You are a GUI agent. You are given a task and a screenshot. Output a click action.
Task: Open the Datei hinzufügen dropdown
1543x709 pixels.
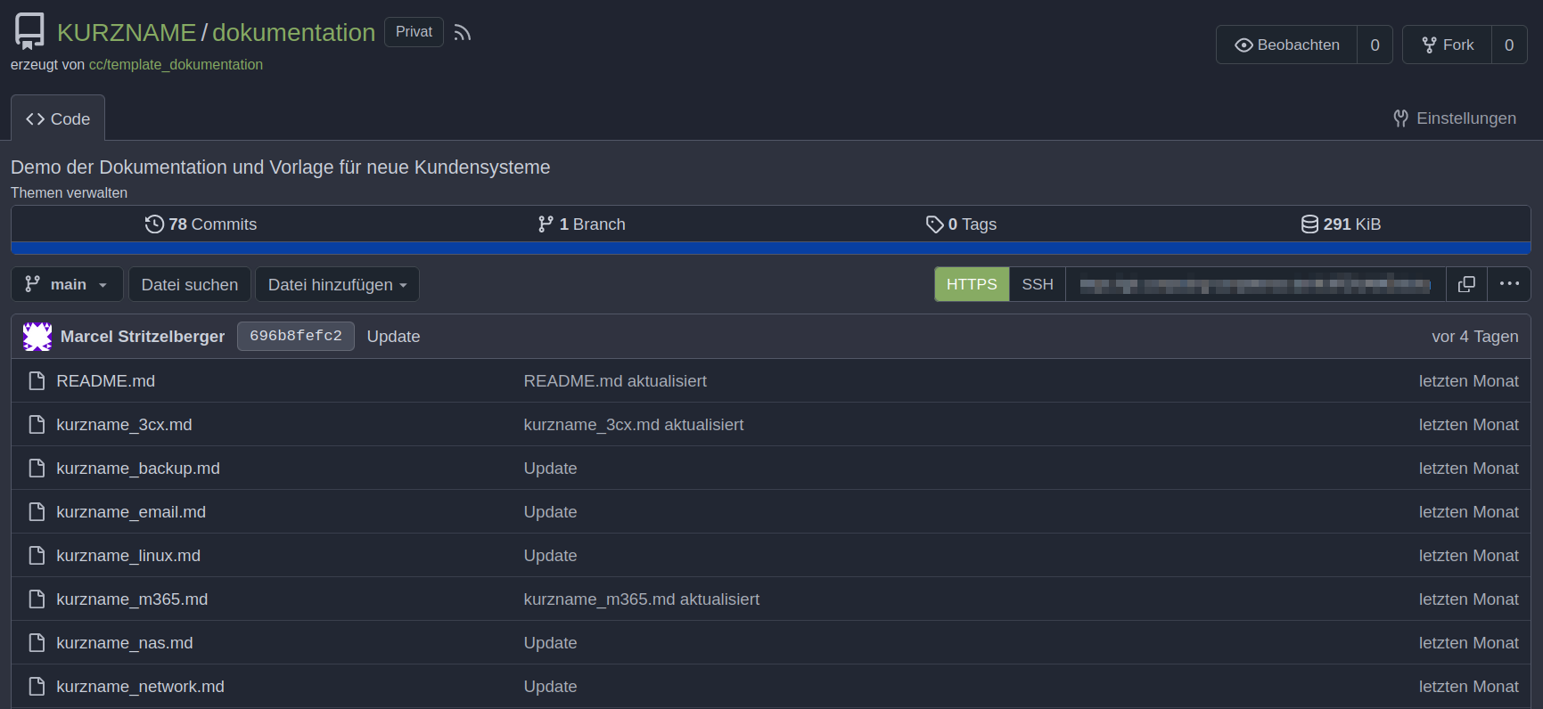pos(337,284)
